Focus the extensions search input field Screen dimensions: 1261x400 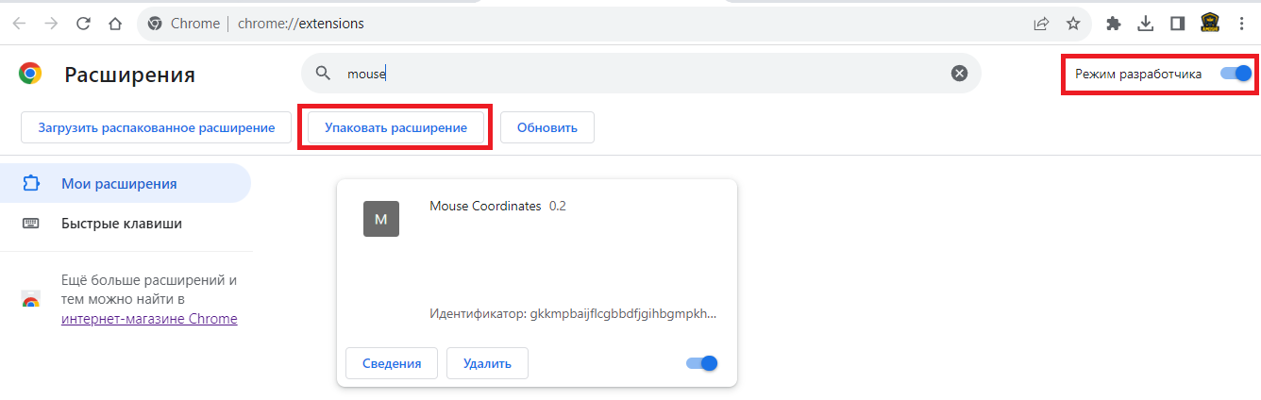642,74
